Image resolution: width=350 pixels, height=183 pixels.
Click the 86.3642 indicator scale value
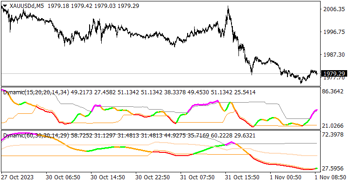pyautogui.click(x=332, y=91)
